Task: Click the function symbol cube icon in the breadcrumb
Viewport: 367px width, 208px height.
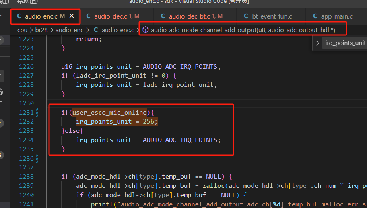Action: tap(146, 30)
